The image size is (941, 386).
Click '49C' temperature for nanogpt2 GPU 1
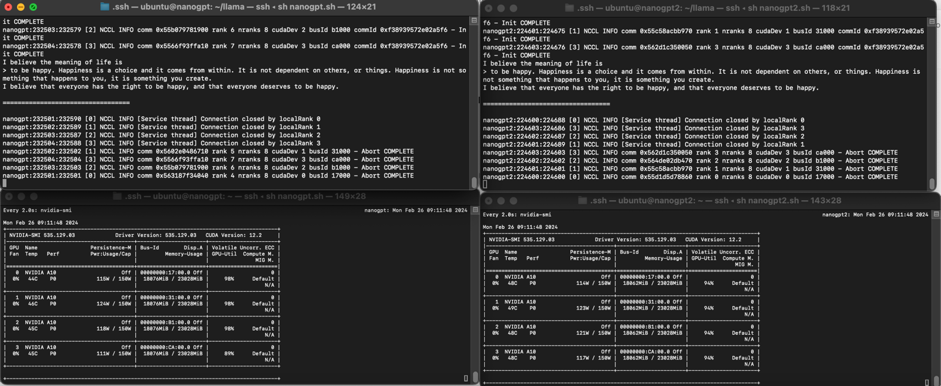tap(512, 308)
